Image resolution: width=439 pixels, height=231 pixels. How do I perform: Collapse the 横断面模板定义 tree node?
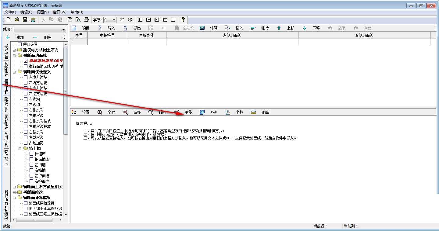14,72
